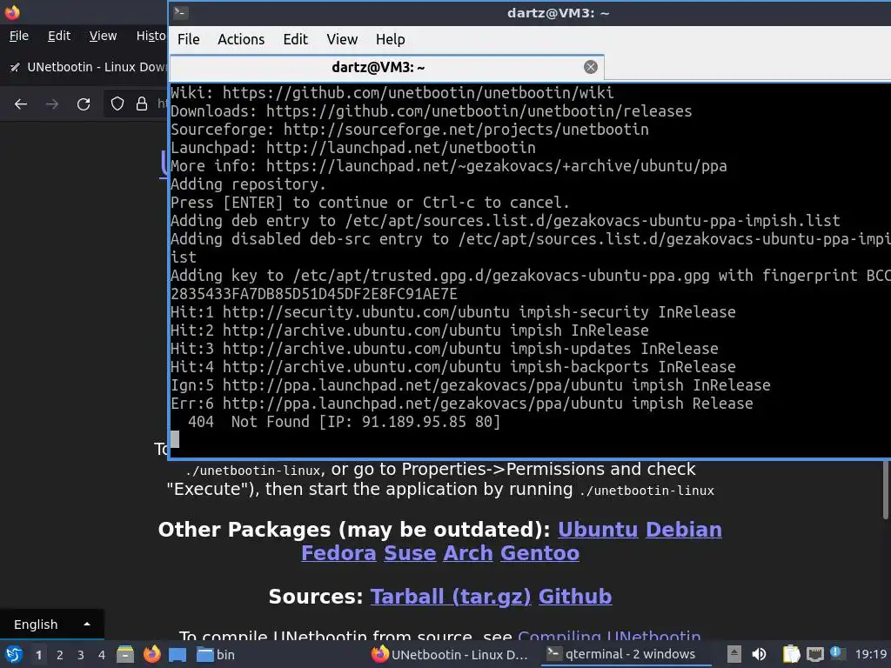
Task: Open the Firefox Edit menu
Action: click(59, 36)
